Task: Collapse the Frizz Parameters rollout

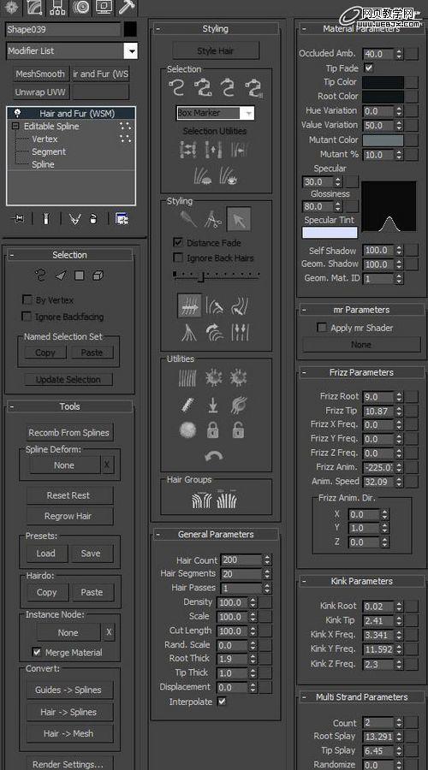Action: [x=304, y=373]
